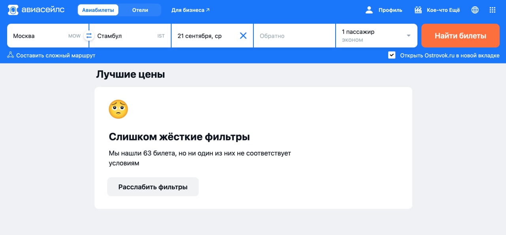The image size is (506, 235).
Task: Clear the departure date with X icon
Action: [243, 36]
